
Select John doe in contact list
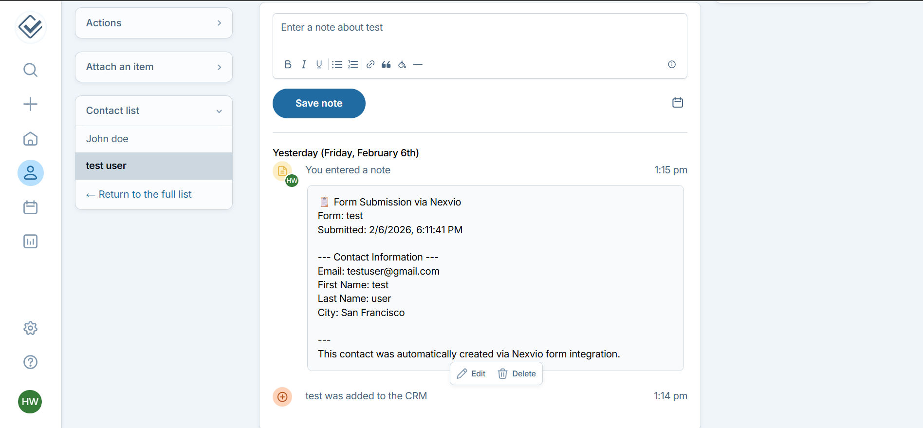[x=107, y=139]
